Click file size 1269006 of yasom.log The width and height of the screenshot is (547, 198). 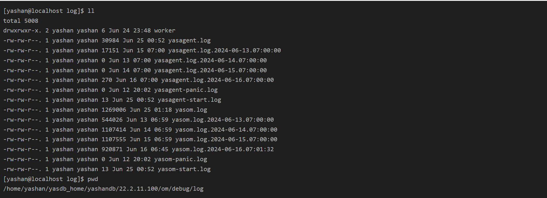point(114,110)
